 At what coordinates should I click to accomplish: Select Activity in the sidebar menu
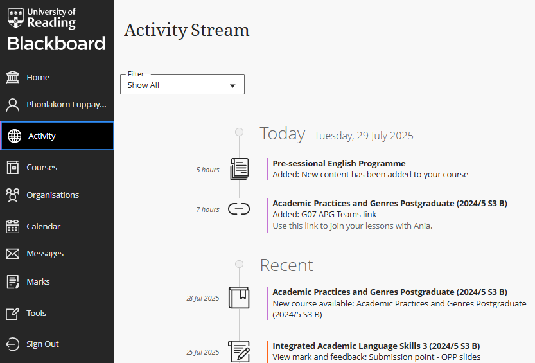(x=42, y=136)
